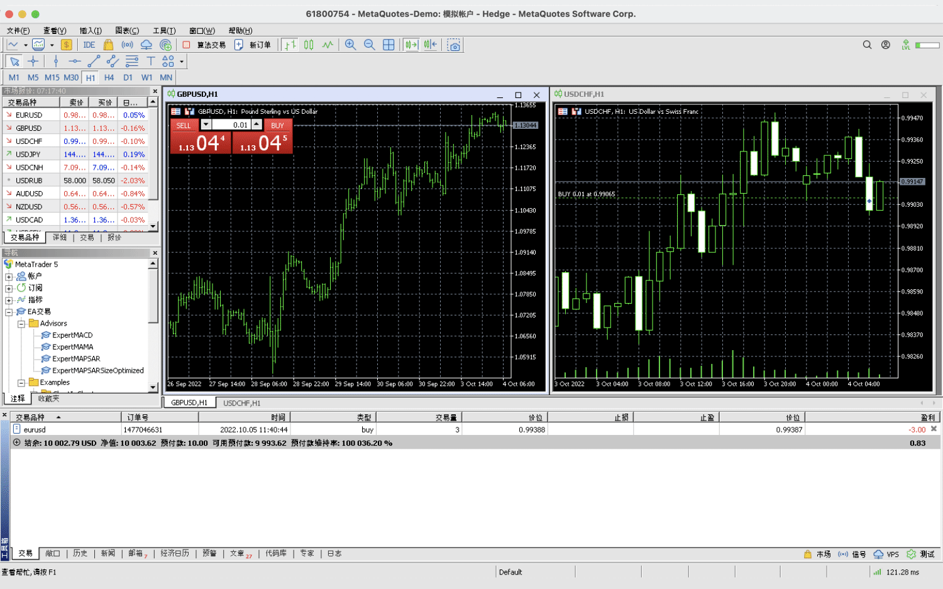This screenshot has height=589, width=943.
Task: Open the shapes tool dropdown arrow
Action: 182,62
